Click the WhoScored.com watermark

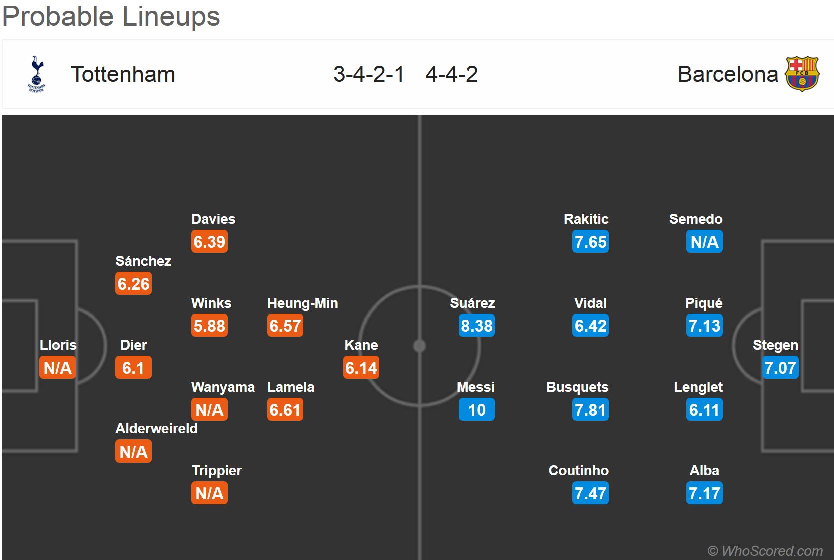[x=765, y=551]
